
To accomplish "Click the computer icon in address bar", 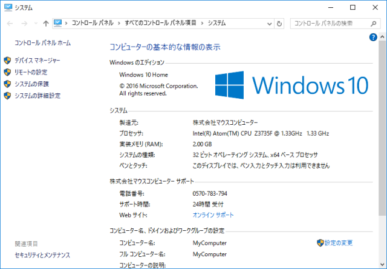I will tap(57, 23).
